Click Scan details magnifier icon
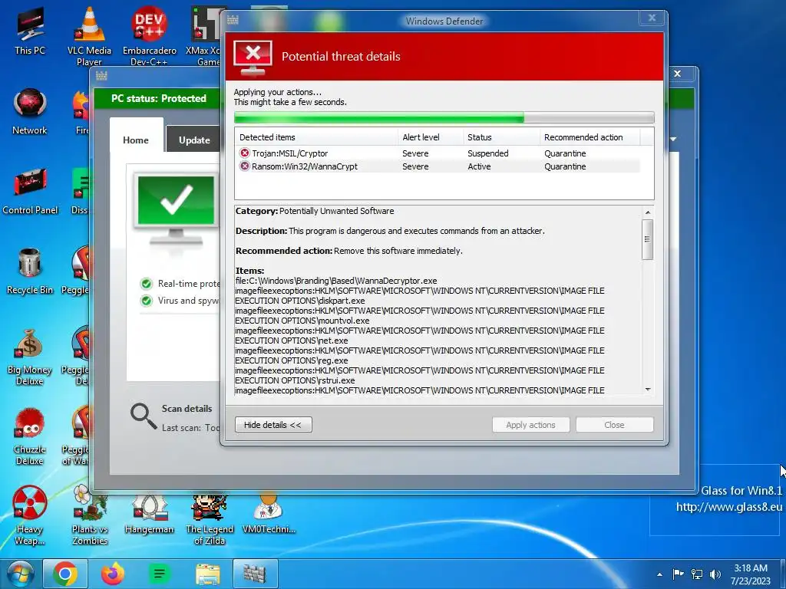The height and width of the screenshot is (589, 786). (x=144, y=416)
